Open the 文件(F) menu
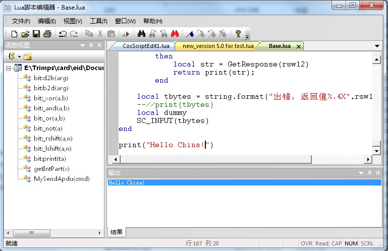 click(x=21, y=21)
